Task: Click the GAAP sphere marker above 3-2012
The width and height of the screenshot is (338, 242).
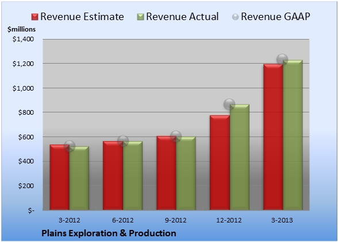Action: (x=70, y=146)
